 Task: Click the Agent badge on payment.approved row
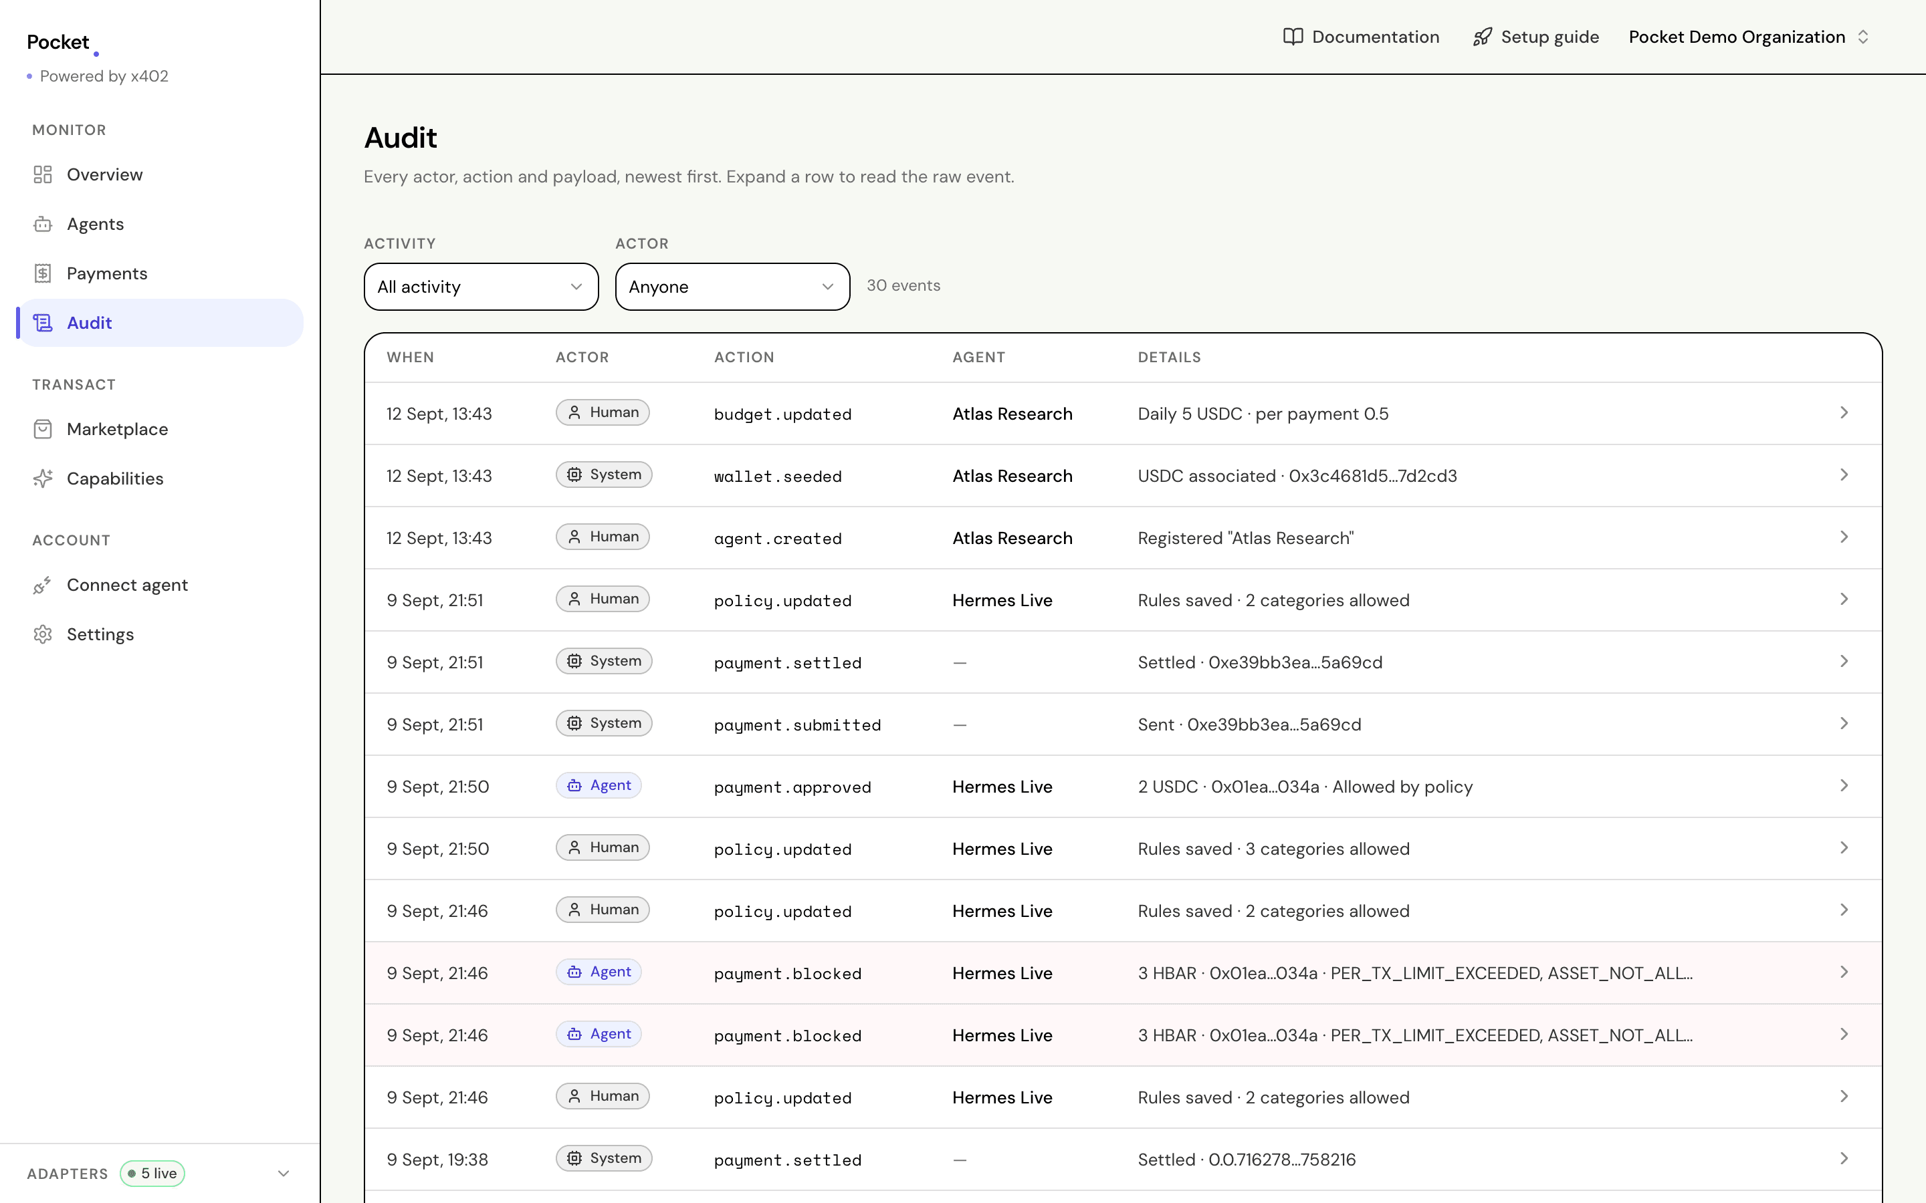[599, 785]
